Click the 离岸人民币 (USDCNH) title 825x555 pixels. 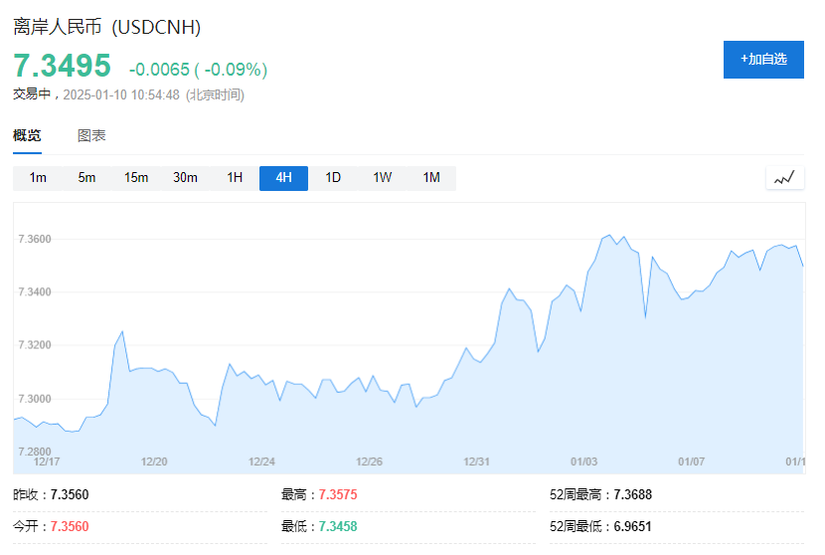(107, 27)
